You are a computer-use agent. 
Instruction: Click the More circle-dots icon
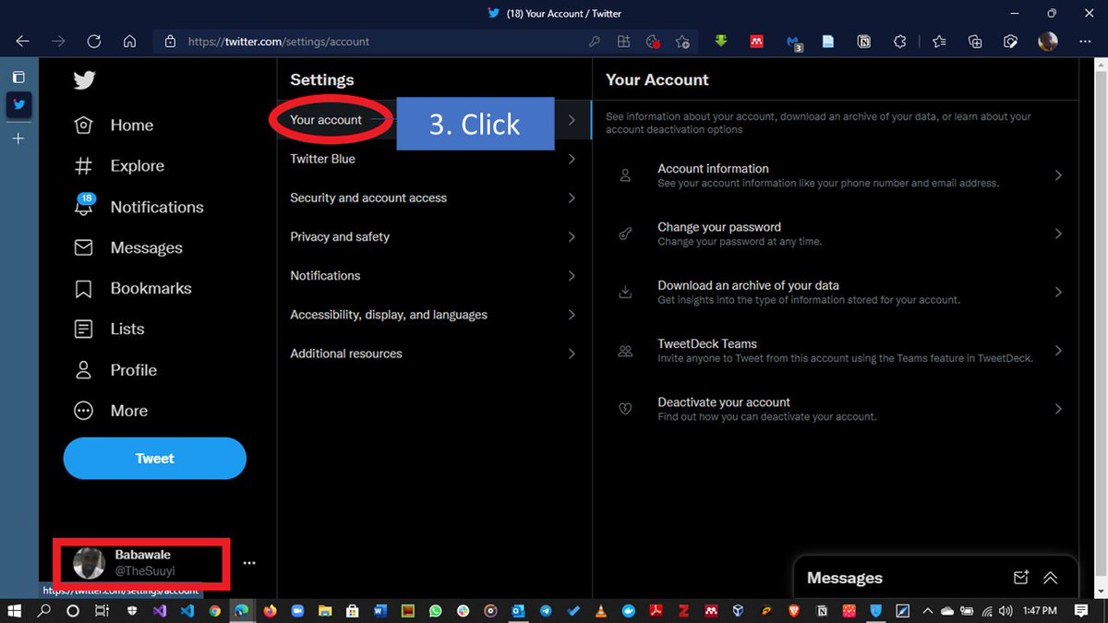point(83,411)
